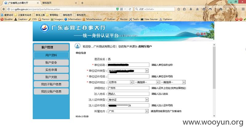
Task: Click the 单位信息 section heading
Action: pyautogui.click(x=81, y=53)
